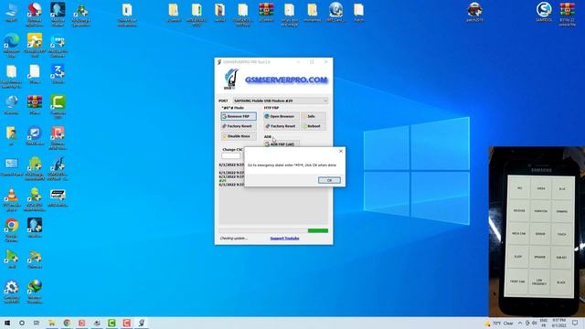Click Open Browser under MTP FRP

tap(282, 116)
